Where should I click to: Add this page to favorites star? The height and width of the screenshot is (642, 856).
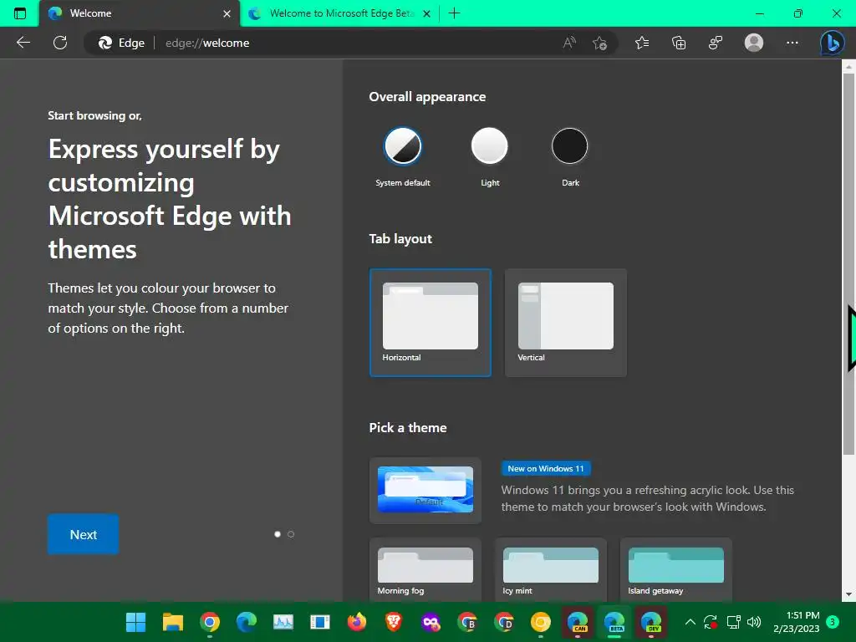599,43
